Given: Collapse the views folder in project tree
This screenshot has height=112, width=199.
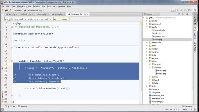Looking at the screenshot, I should [x=147, y=61].
